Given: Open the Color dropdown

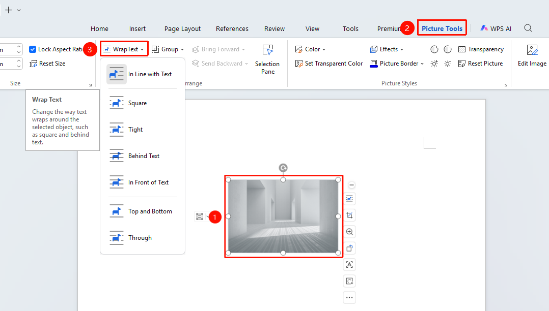Looking at the screenshot, I should coord(310,49).
